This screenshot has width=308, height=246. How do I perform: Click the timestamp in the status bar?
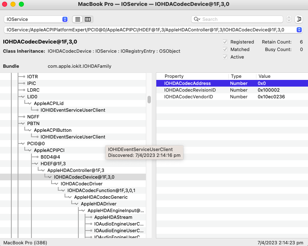point(280,243)
